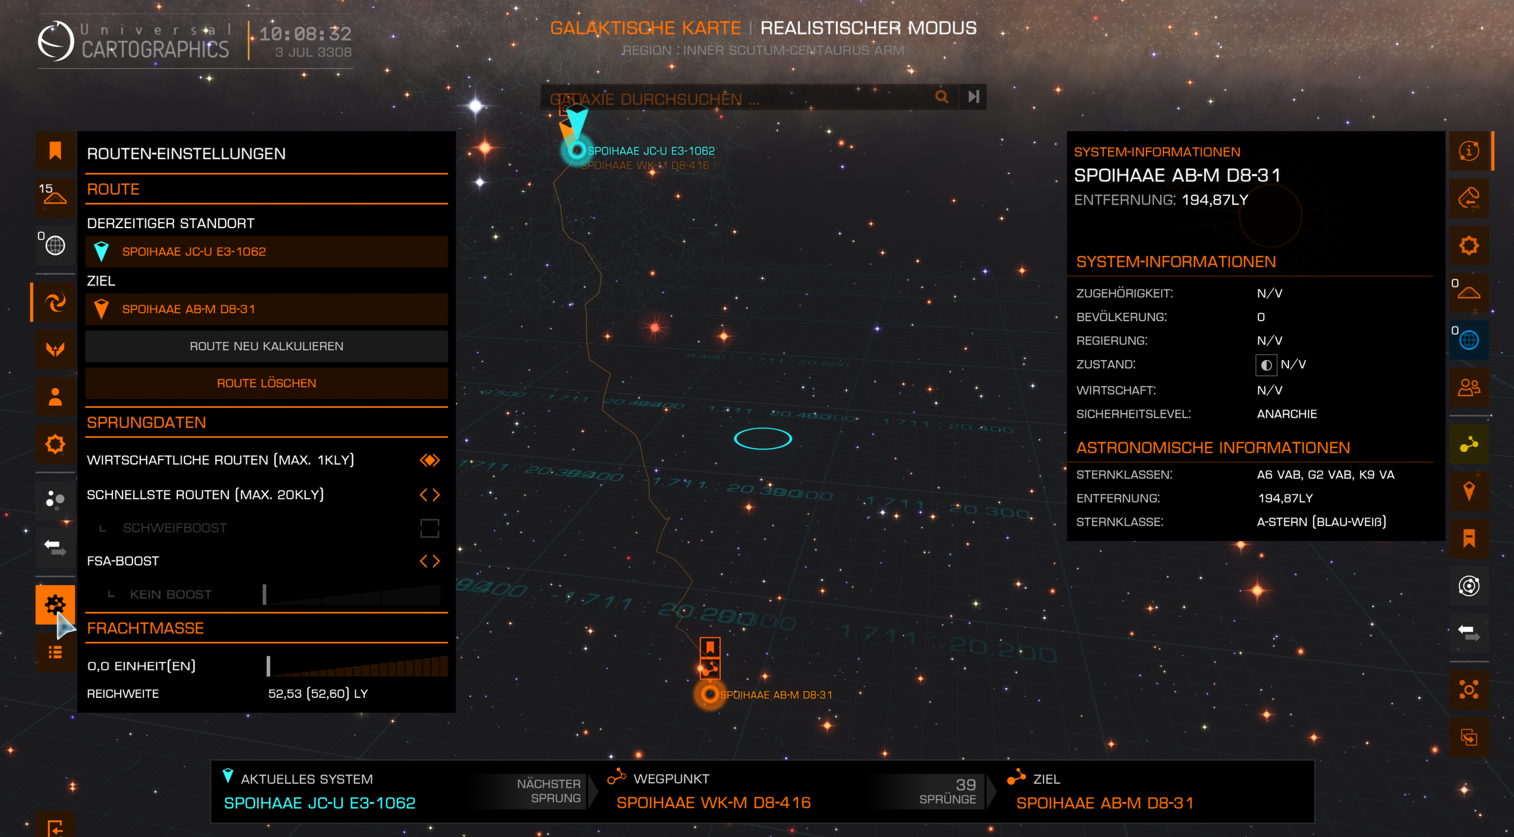Click the Route Löschen button
This screenshot has width=1514, height=837.
click(x=266, y=383)
